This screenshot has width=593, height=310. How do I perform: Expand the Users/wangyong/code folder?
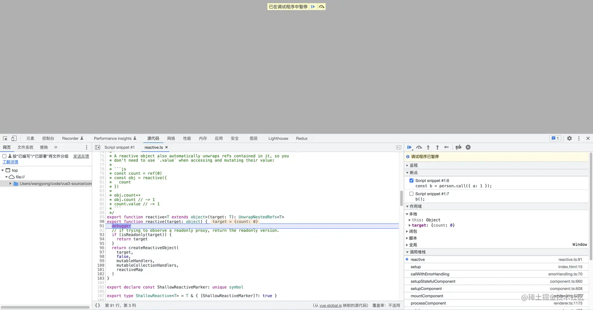coord(11,183)
